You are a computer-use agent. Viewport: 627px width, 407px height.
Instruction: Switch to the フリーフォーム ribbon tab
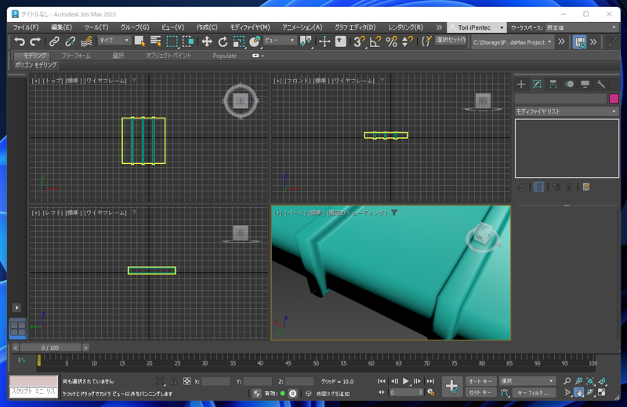[x=76, y=56]
